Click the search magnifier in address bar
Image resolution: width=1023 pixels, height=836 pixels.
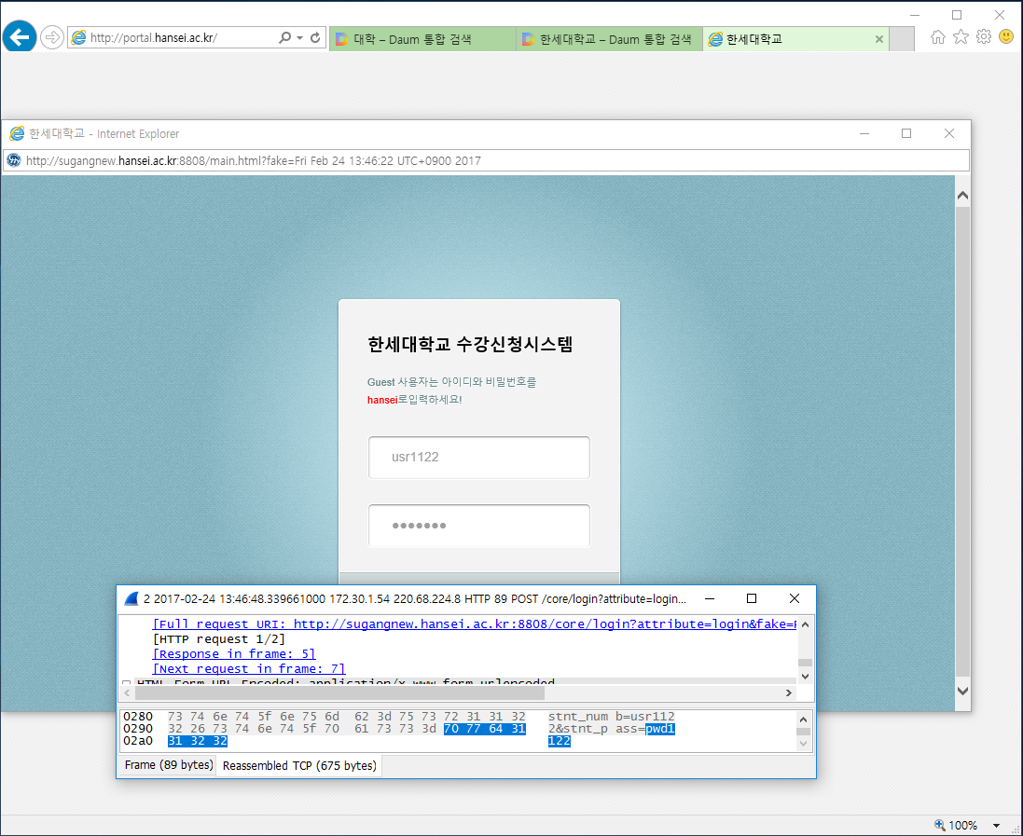pos(285,38)
